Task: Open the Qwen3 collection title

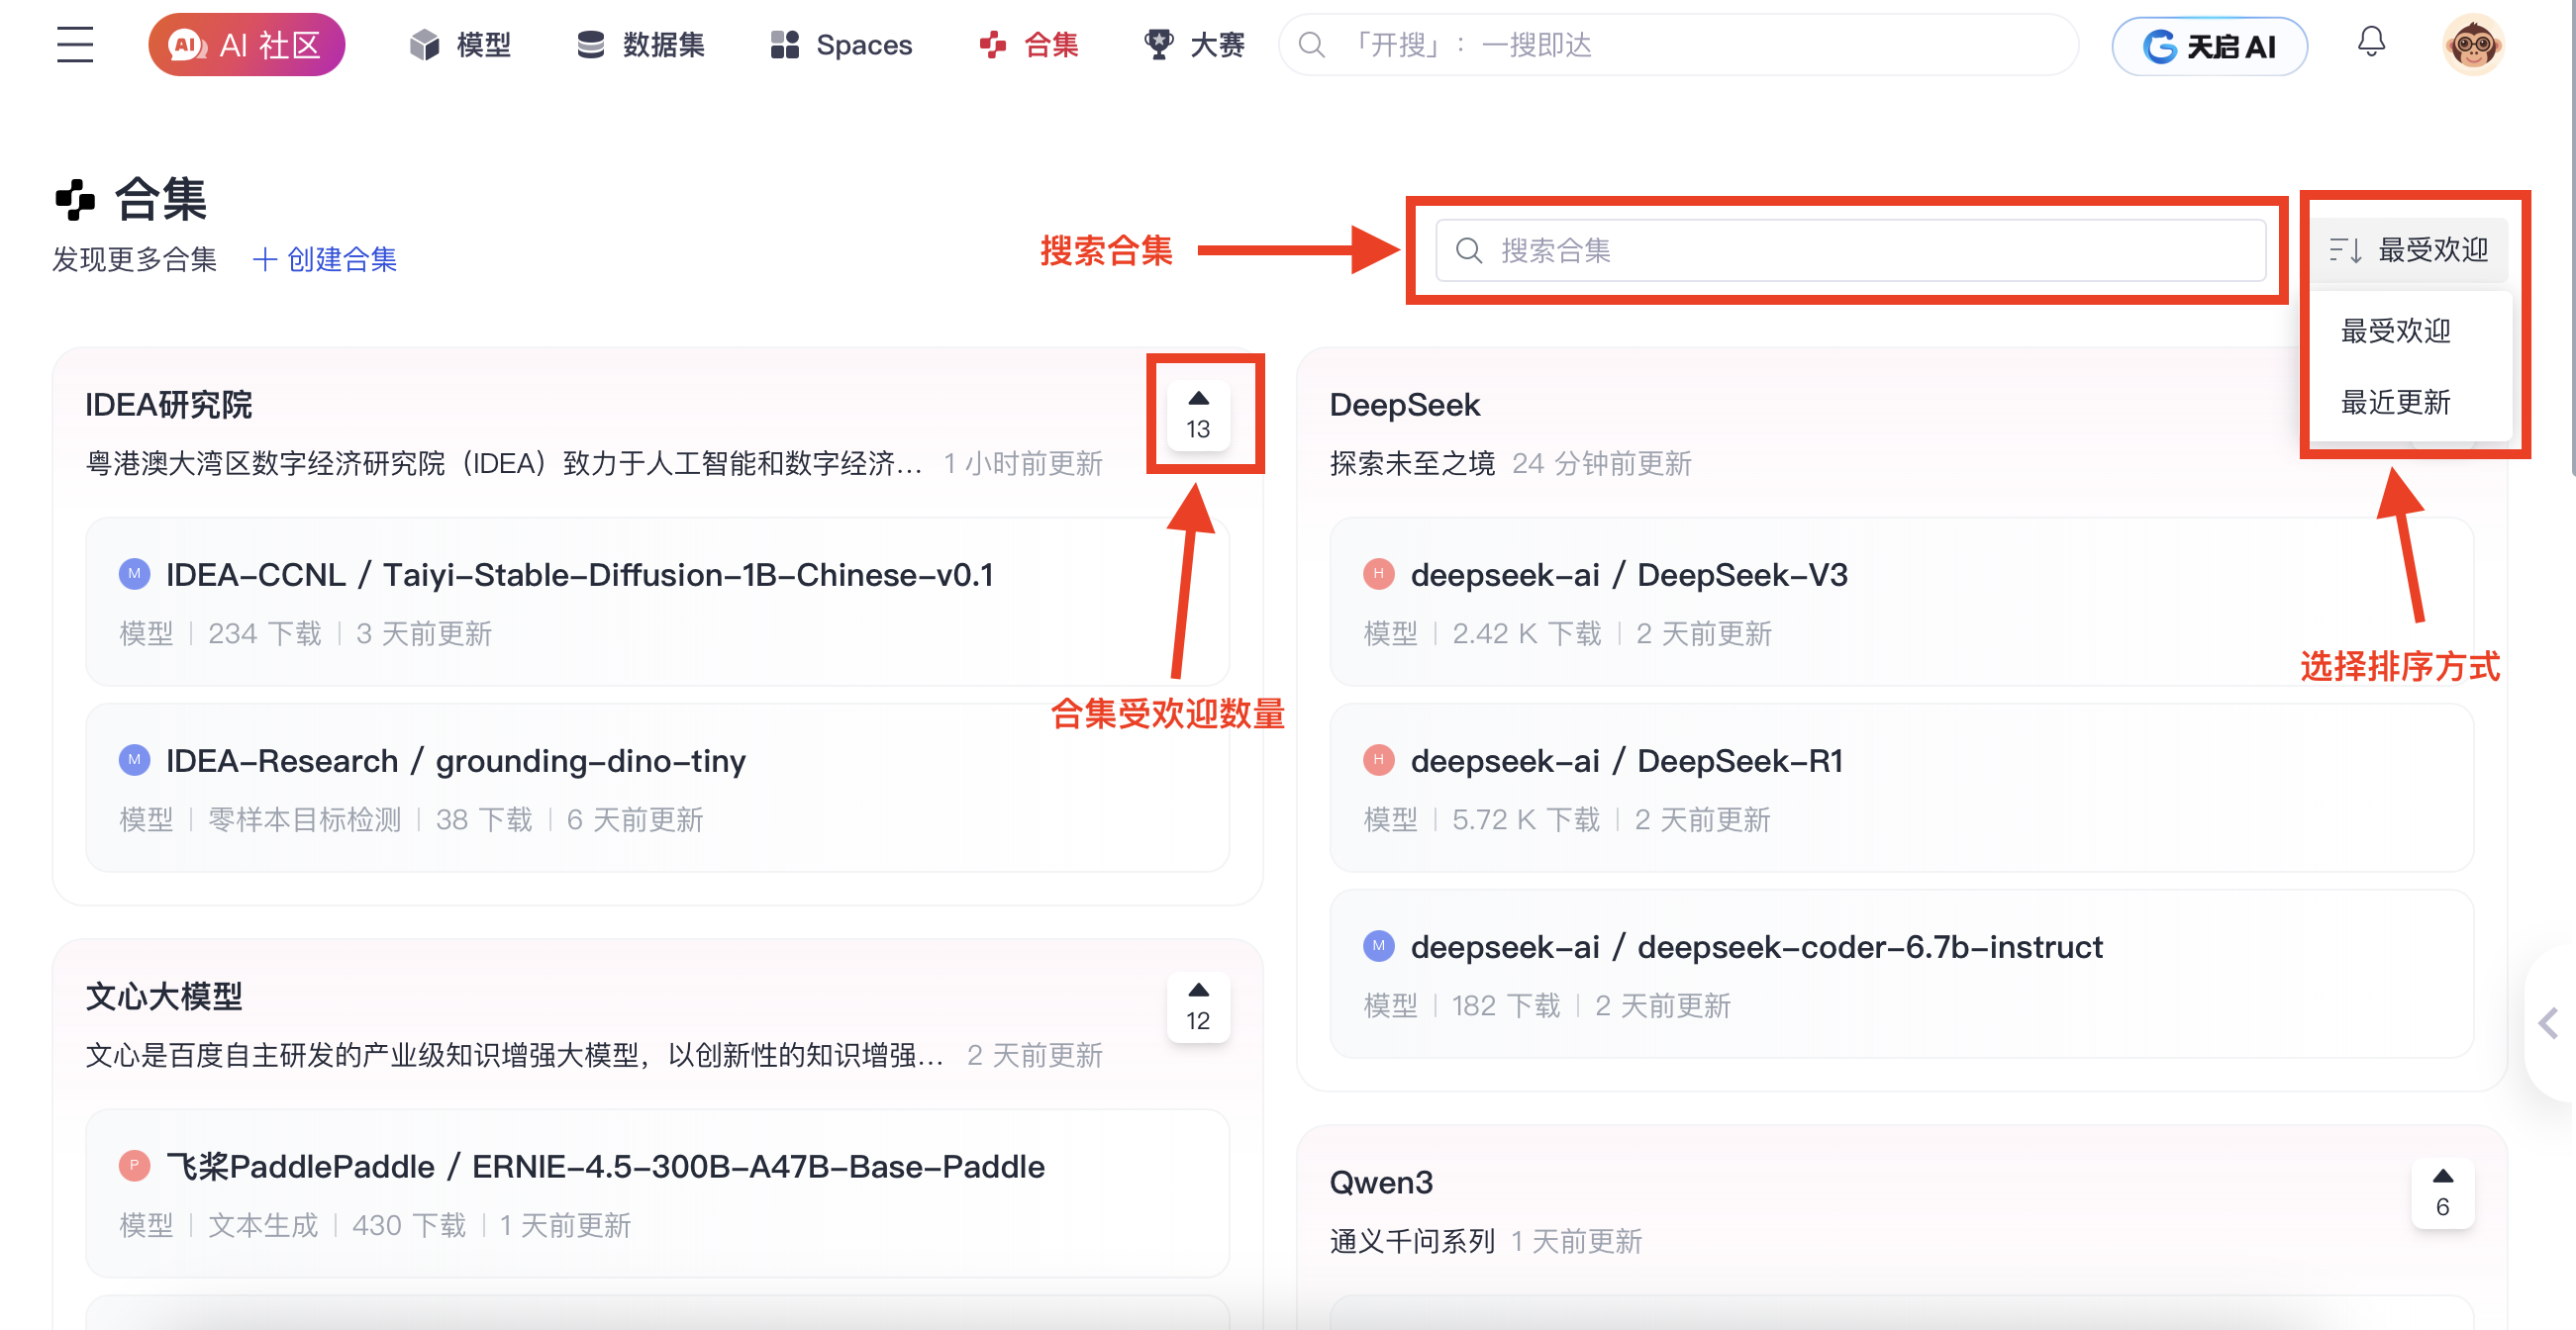Action: [x=1381, y=1183]
